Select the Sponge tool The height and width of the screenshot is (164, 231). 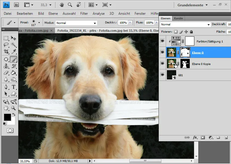coord(14,79)
